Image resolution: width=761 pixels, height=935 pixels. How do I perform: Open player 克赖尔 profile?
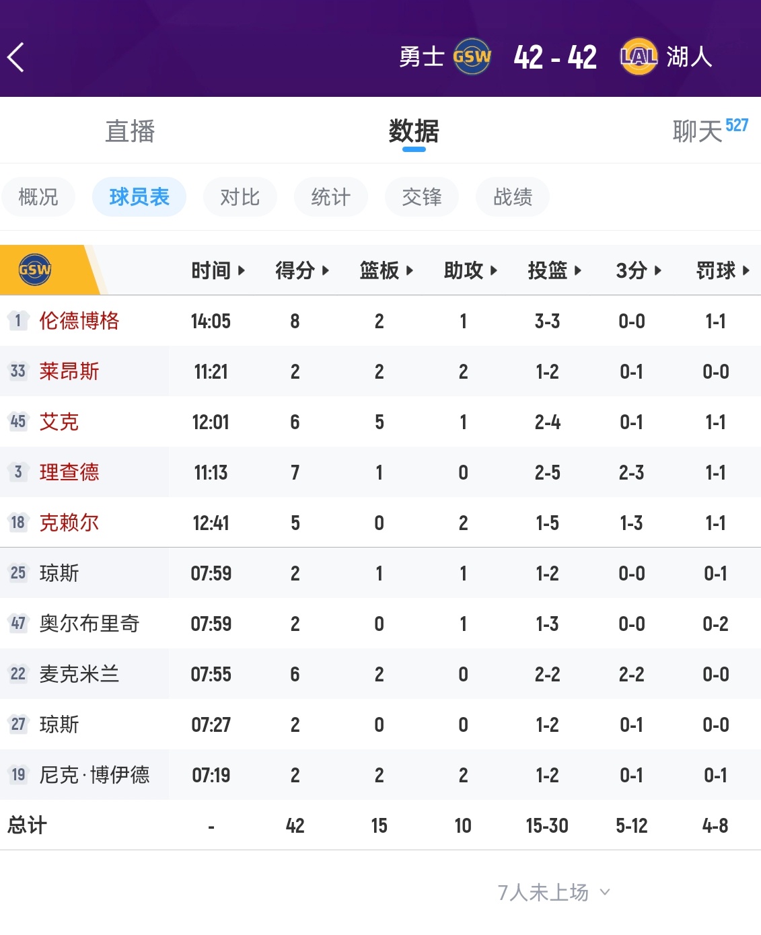pos(69,523)
